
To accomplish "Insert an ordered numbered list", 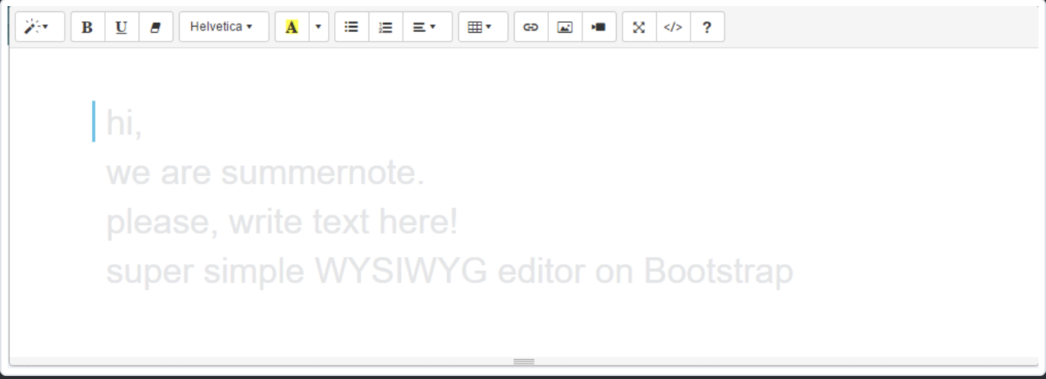I will [386, 27].
